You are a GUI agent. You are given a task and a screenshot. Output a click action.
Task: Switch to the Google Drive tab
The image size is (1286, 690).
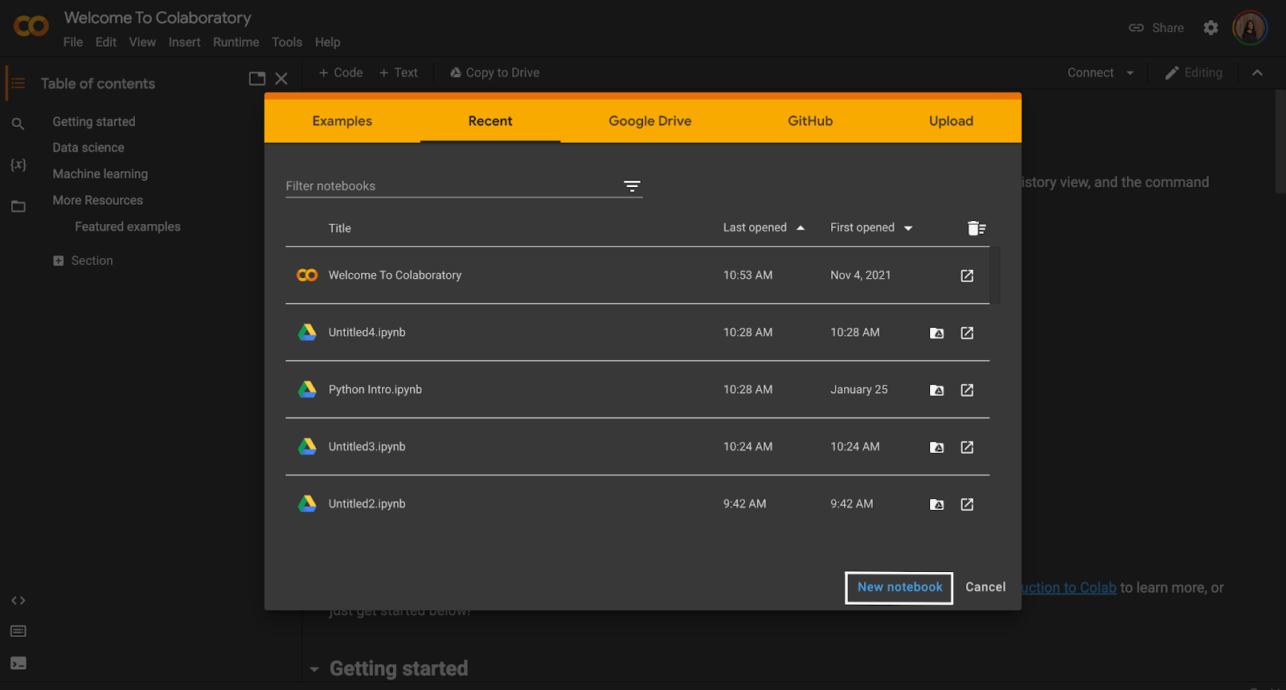tap(650, 121)
